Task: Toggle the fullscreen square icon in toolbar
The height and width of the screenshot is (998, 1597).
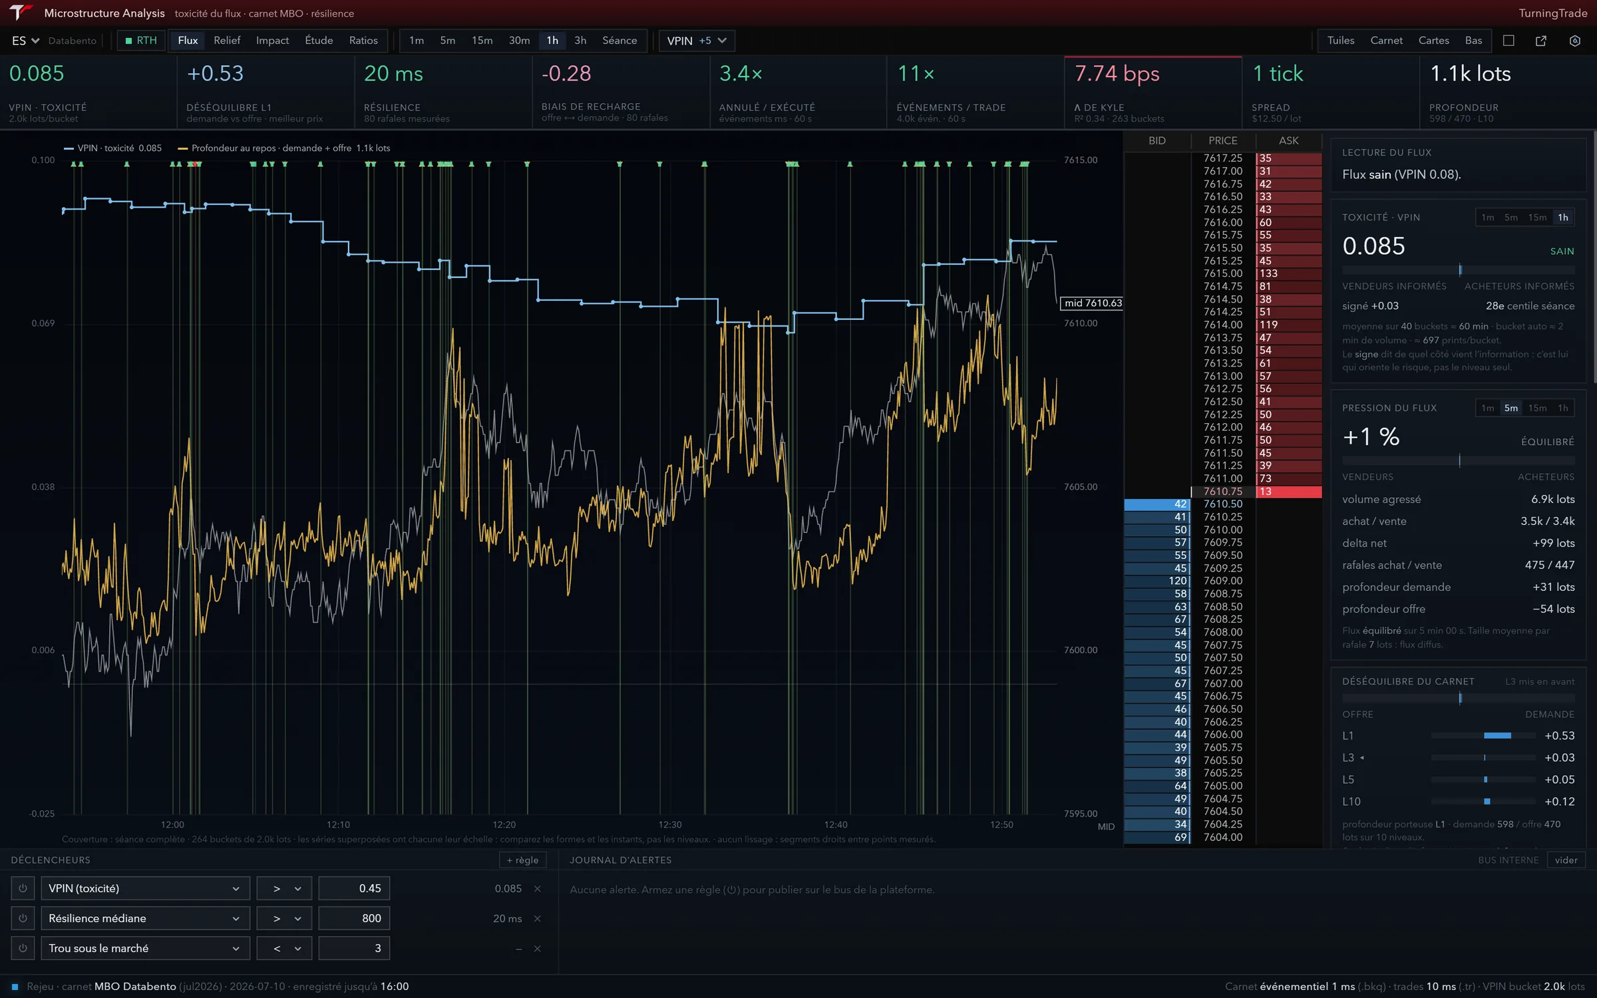Action: coord(1508,41)
